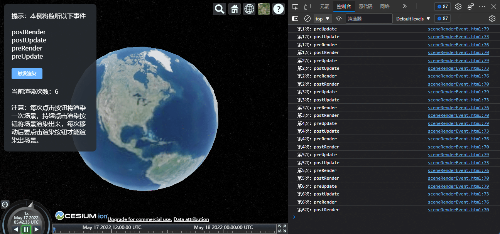Open source link for 第1次: postRender
The width and height of the screenshot is (500, 234).
(458, 52)
